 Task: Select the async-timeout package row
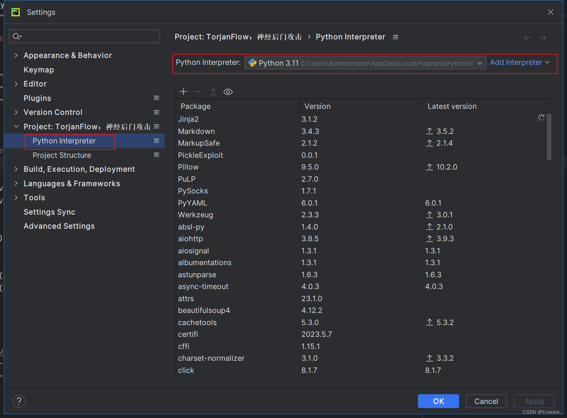(361, 286)
